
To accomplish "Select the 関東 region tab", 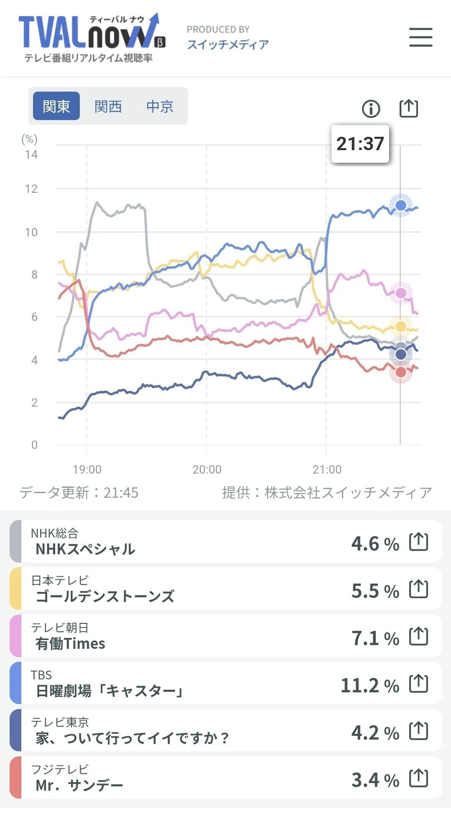I will 56,106.
